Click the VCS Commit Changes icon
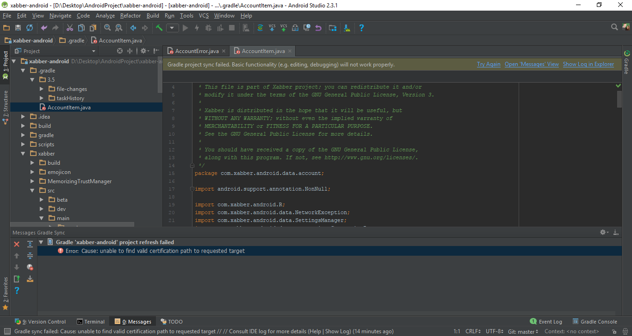 284,28
